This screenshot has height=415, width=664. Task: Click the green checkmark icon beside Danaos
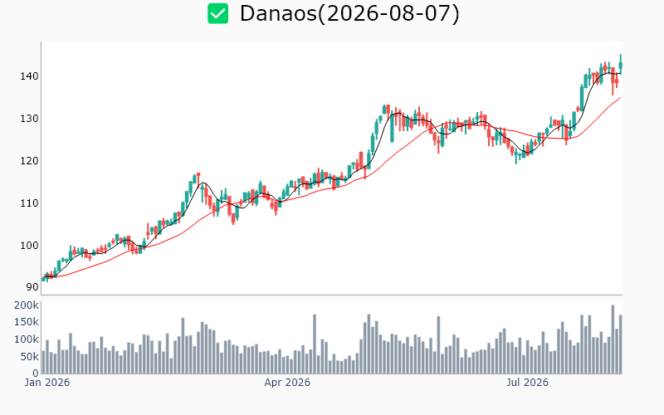point(217,13)
